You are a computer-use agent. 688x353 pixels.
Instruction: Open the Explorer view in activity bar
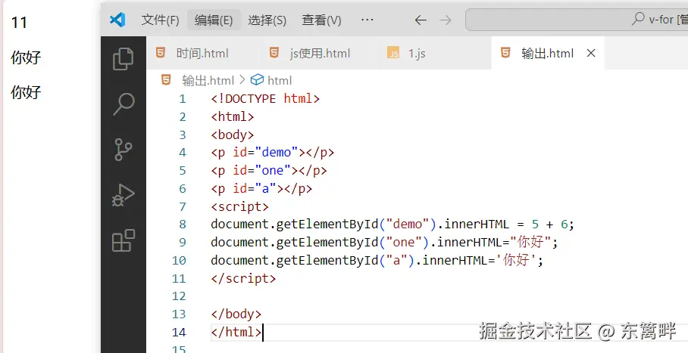coord(124,59)
